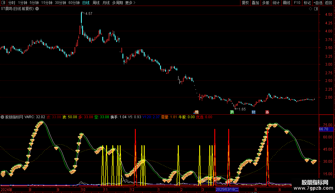Screen dimensions: 335x193
Task: Click the 2024年 time axis label
Action: [x=7, y=189]
